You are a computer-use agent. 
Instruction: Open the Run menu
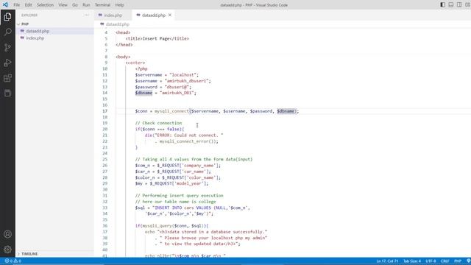tap(86, 5)
